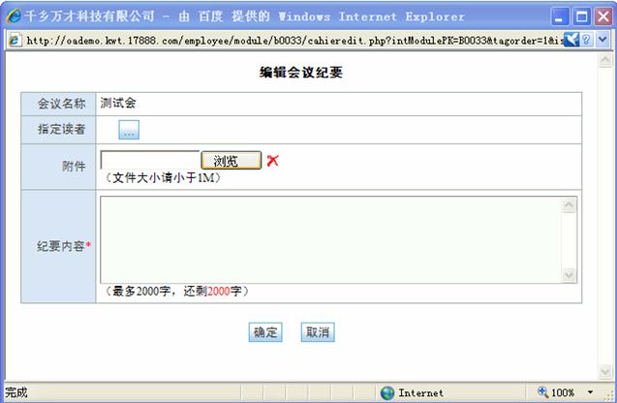This screenshot has height=403, width=617.
Task: Close the browser window
Action: pos(603,16)
